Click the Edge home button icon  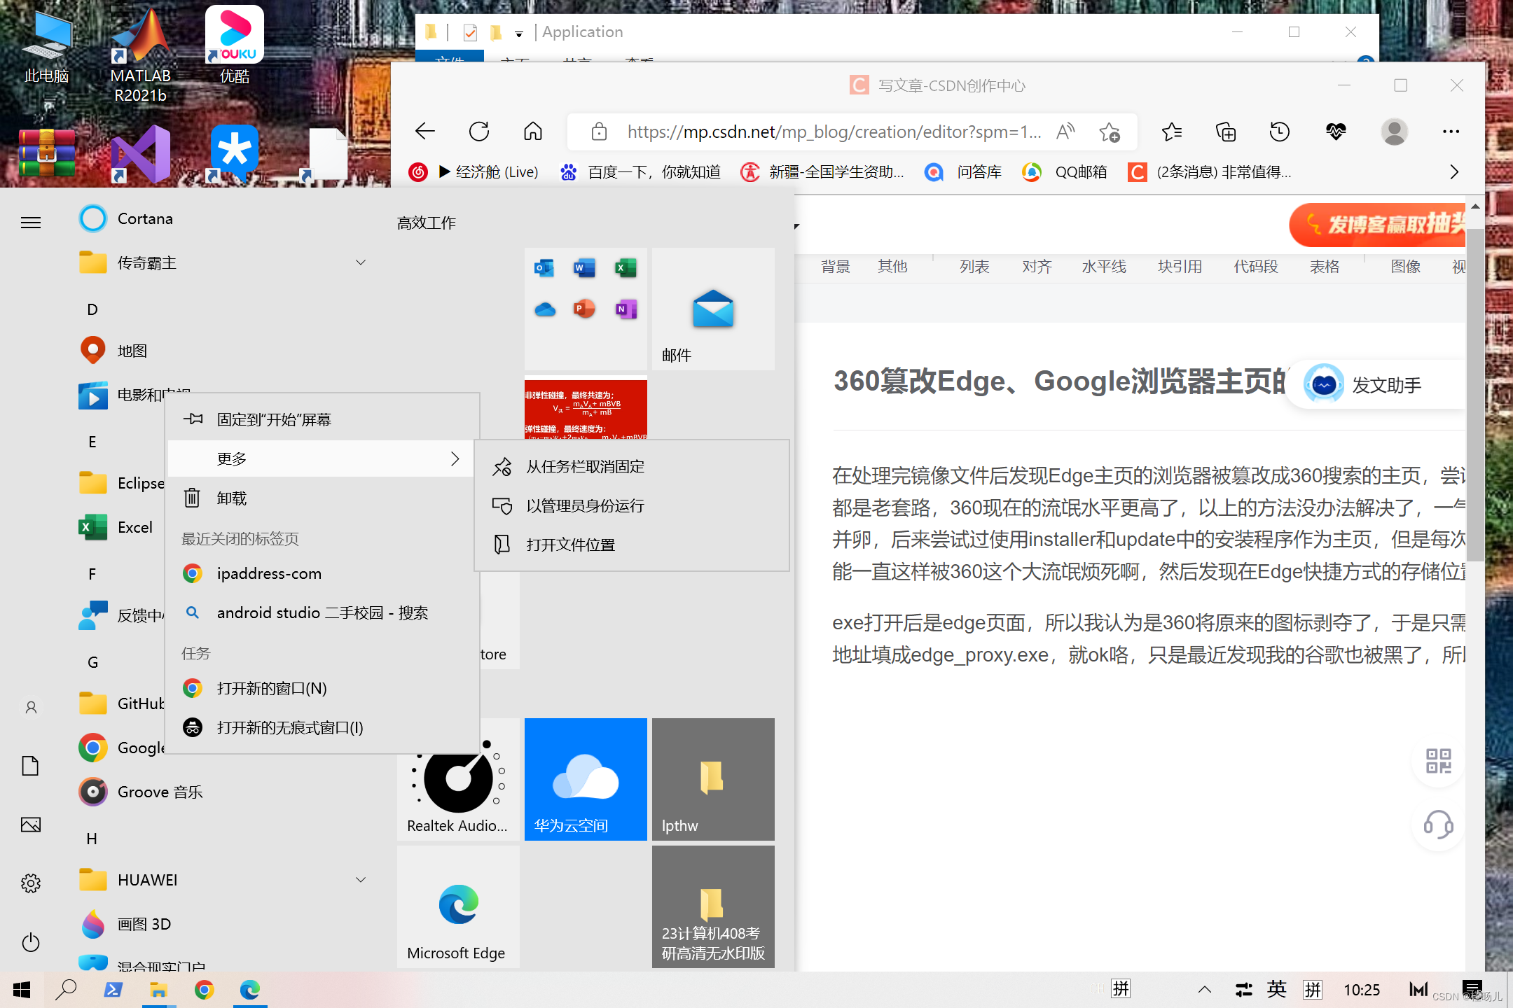point(533,131)
